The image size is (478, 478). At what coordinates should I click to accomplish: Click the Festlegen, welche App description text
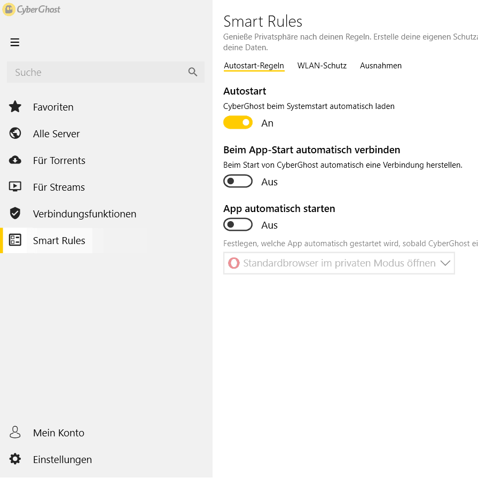click(x=350, y=244)
